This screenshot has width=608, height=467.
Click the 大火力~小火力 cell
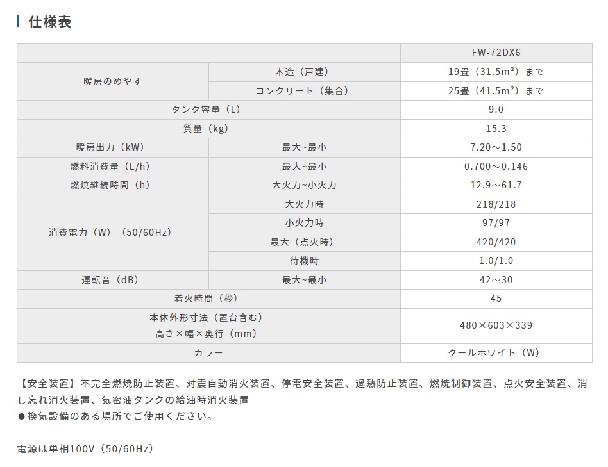click(x=305, y=185)
